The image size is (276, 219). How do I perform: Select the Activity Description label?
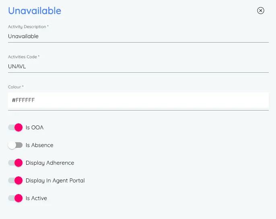(28, 27)
